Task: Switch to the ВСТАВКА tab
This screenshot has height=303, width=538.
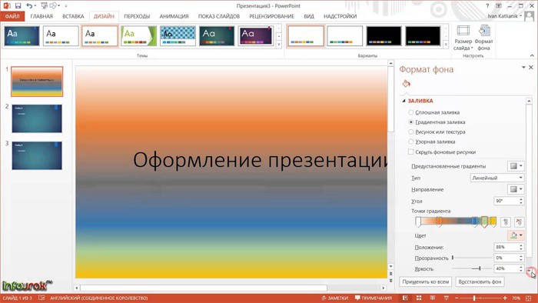Action: [x=73, y=16]
